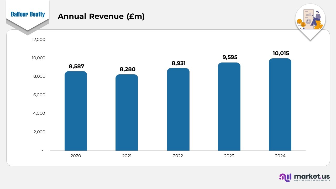Viewport: 336px width, 189px height.
Task: Click the 12,000 axis gridline label
Action: pos(38,40)
